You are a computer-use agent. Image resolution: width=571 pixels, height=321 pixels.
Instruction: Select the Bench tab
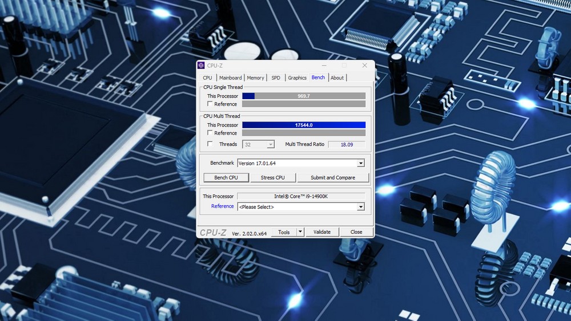pos(318,78)
